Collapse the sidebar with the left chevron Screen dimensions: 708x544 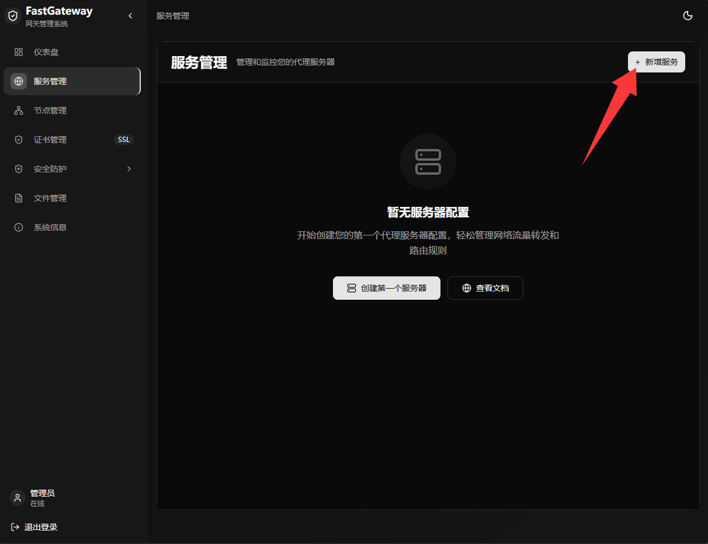click(130, 16)
